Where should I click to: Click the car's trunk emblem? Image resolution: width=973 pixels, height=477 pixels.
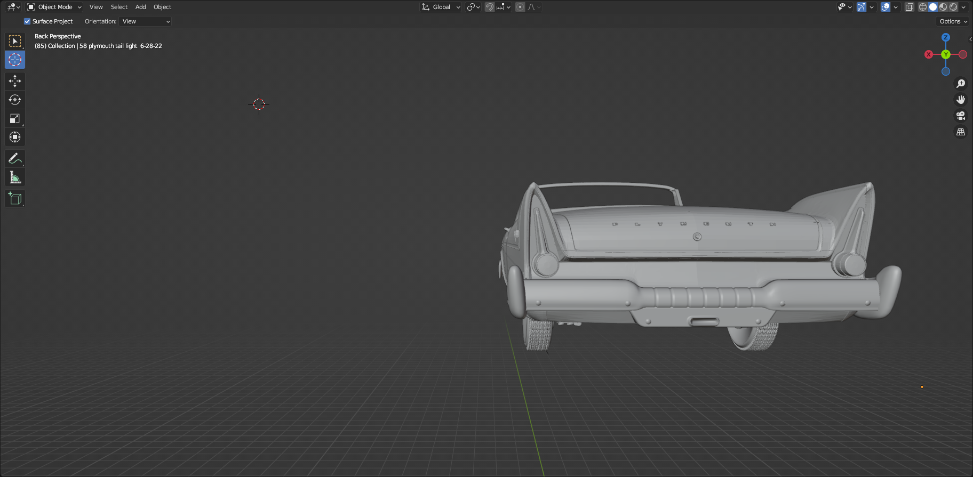point(697,237)
